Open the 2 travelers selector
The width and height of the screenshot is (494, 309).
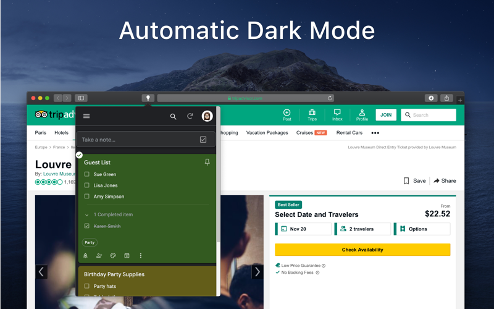click(x=362, y=229)
